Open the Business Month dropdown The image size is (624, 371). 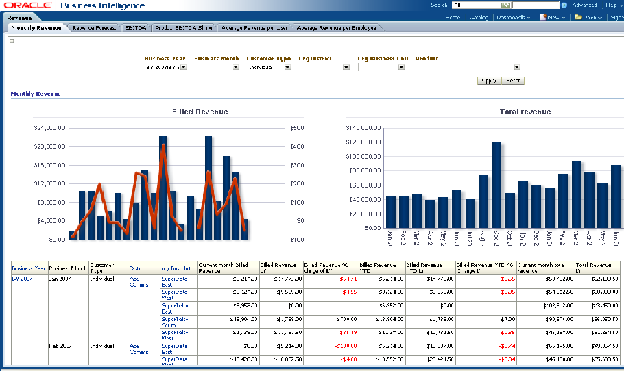click(x=236, y=67)
